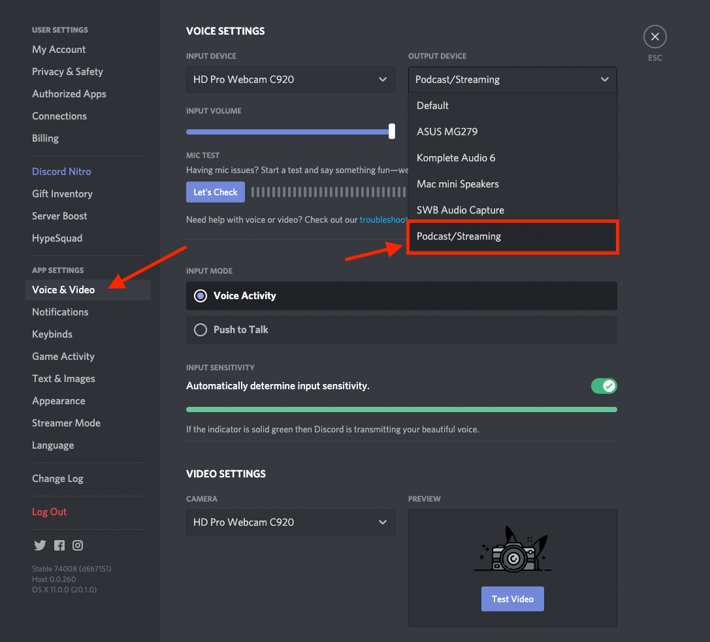Adjust the Input Volume slider handle
Image resolution: width=710 pixels, height=642 pixels.
[x=392, y=131]
